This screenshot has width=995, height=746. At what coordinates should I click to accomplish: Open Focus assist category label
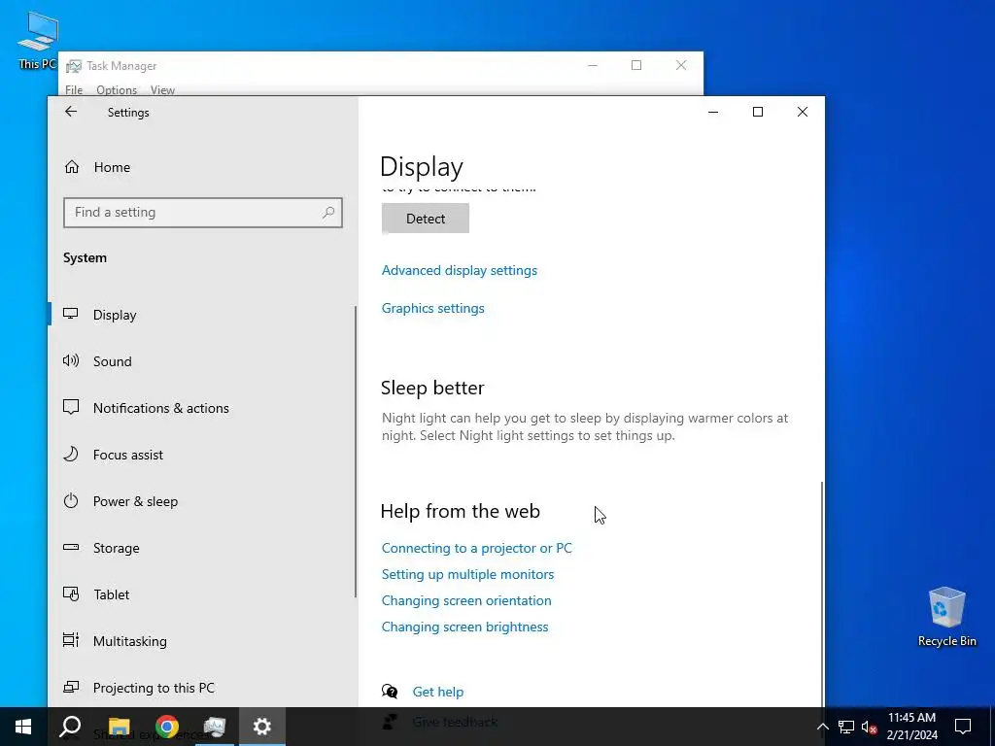point(128,455)
